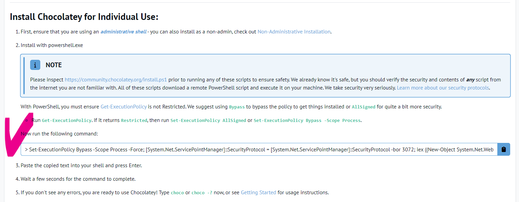
Task: Click the Restricted code text
Action: [x=134, y=121]
